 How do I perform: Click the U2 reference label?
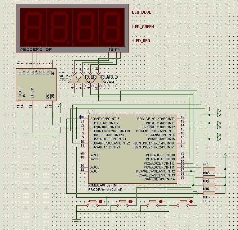(61, 71)
